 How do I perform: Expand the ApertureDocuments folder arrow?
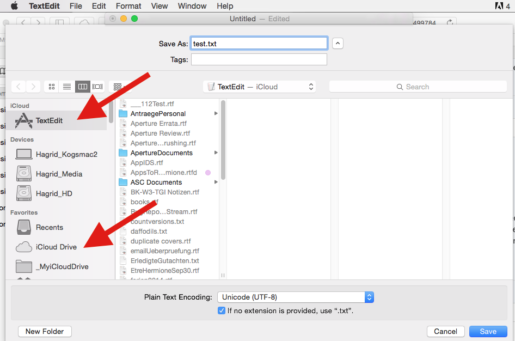216,153
